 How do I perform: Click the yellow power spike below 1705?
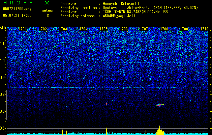point(107,131)
